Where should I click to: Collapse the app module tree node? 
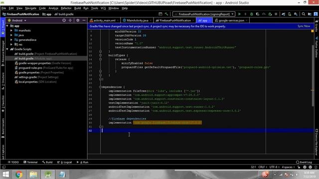pyautogui.click(x=7, y=26)
